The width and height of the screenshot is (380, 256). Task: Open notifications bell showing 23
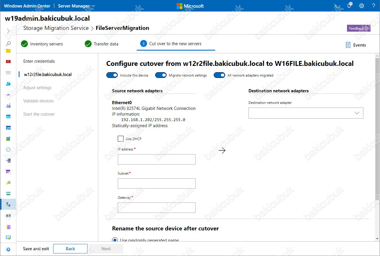click(349, 6)
